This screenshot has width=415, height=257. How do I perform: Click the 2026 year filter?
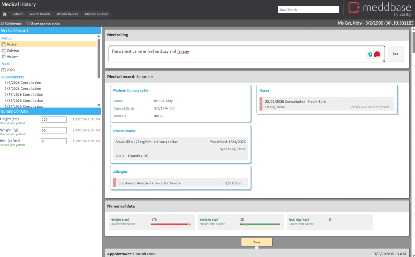[11, 70]
